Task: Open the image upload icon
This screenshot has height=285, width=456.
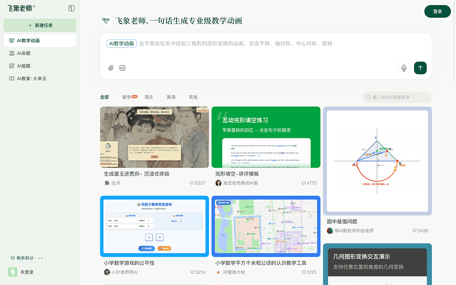Action: [122, 68]
